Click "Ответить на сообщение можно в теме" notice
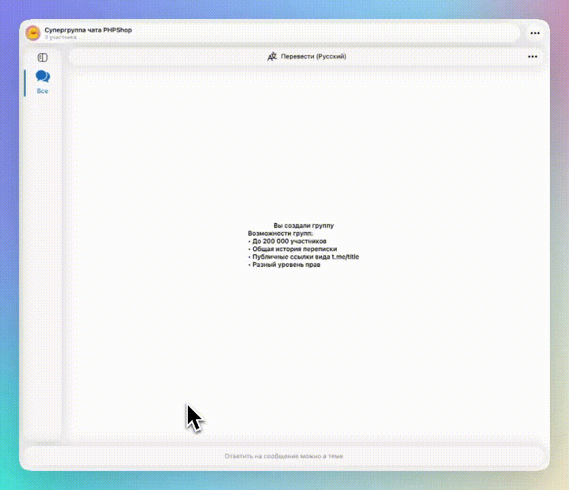Image resolution: width=569 pixels, height=490 pixels. coord(284,456)
